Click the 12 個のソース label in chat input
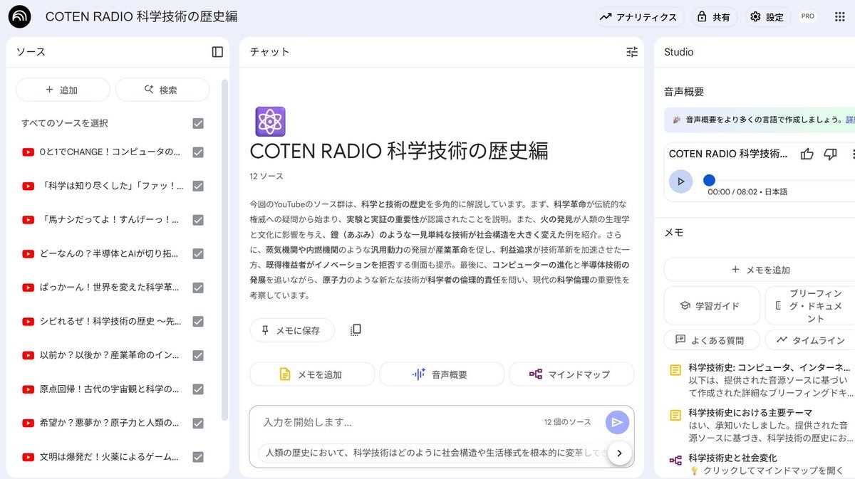This screenshot has height=479, width=855. click(x=567, y=422)
